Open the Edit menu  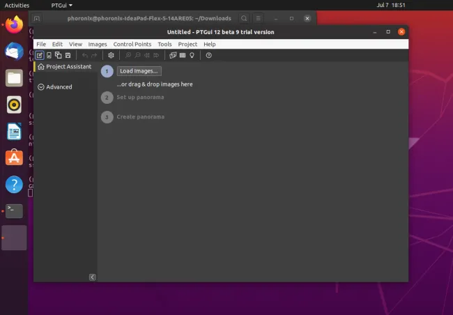click(57, 44)
